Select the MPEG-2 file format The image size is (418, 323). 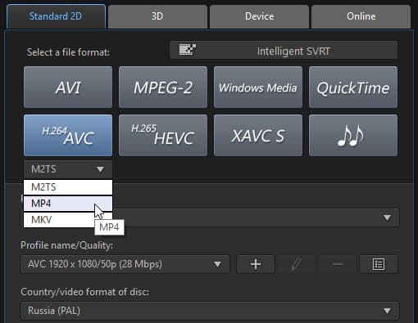click(163, 87)
